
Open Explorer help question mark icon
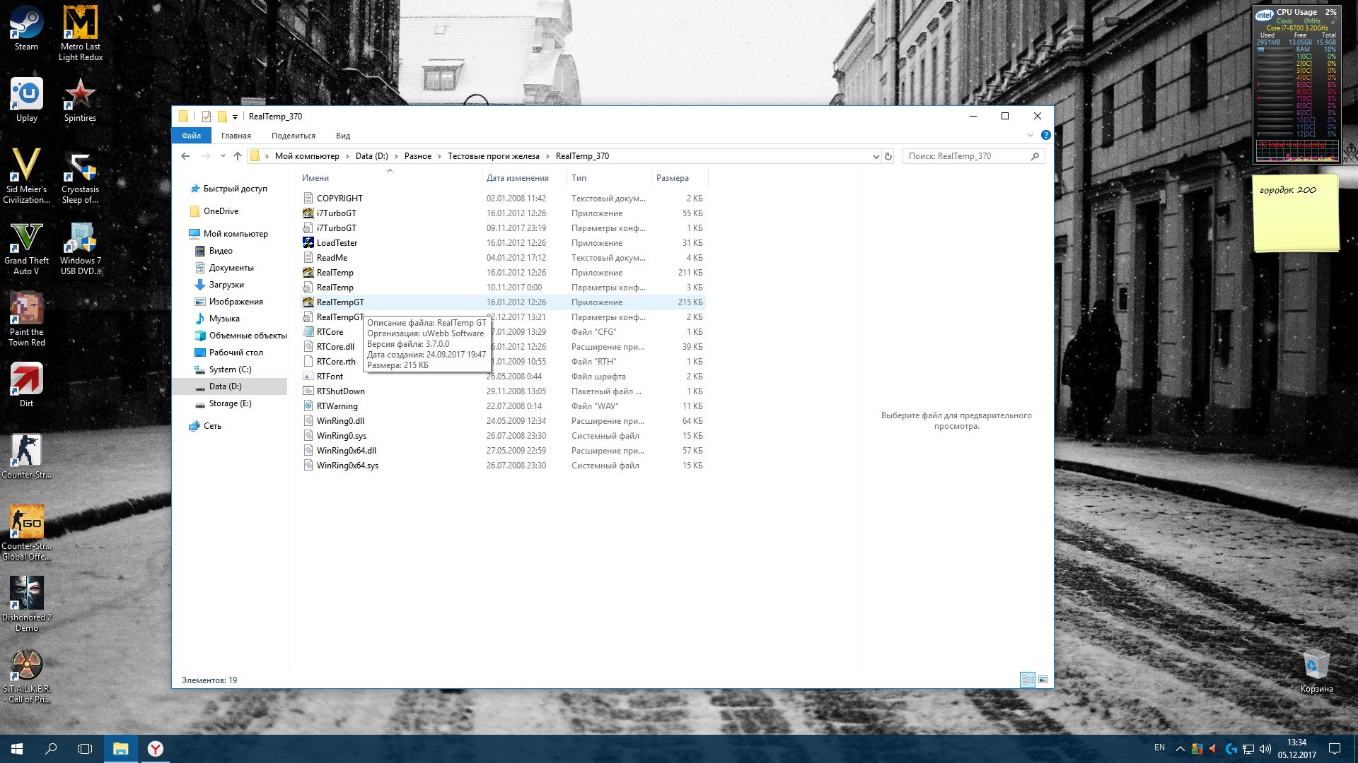pyautogui.click(x=1045, y=135)
